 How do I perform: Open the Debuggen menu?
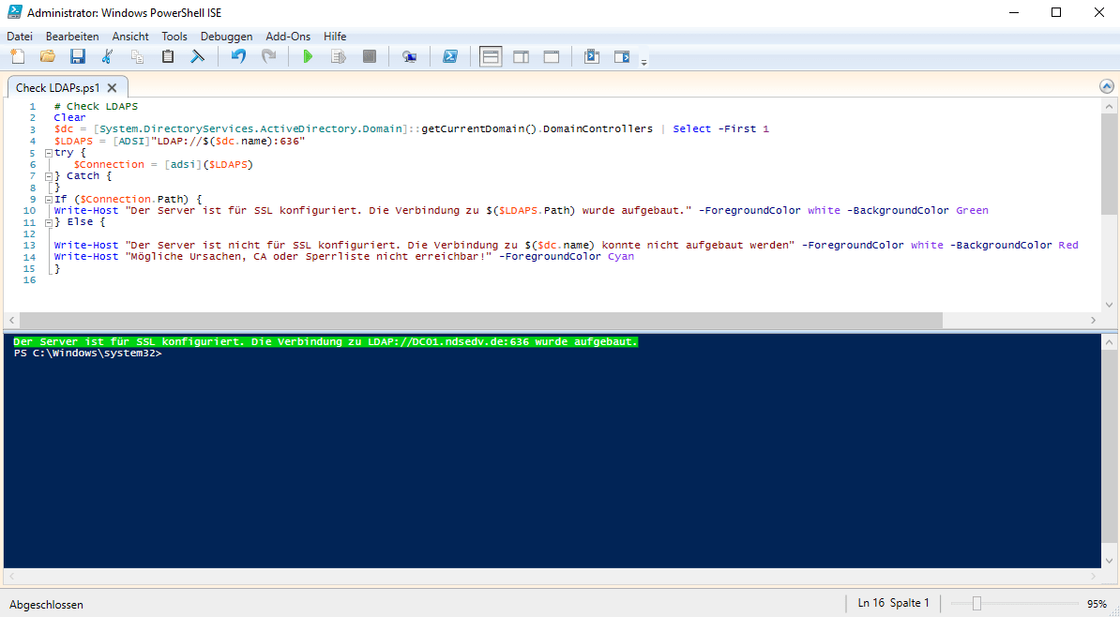coord(226,37)
